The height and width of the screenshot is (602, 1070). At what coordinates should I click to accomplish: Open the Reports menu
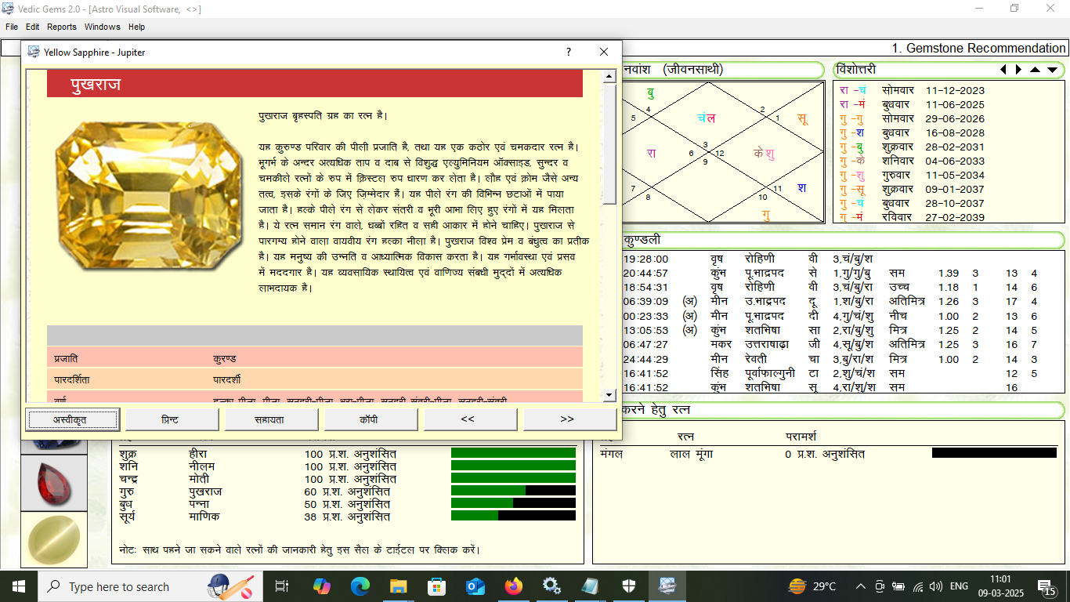tap(62, 27)
